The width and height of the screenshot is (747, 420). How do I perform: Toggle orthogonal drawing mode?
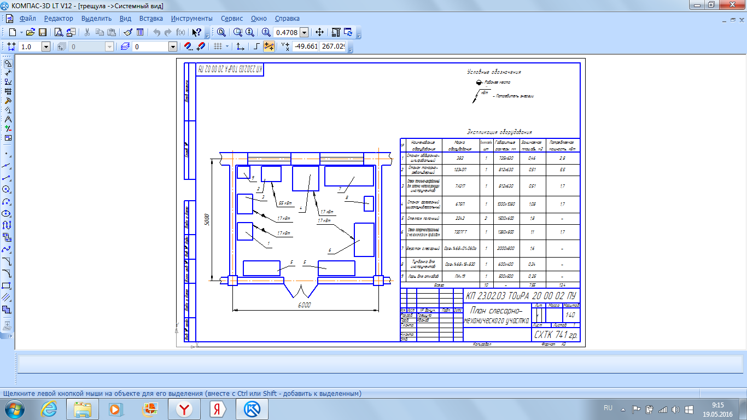click(x=257, y=47)
